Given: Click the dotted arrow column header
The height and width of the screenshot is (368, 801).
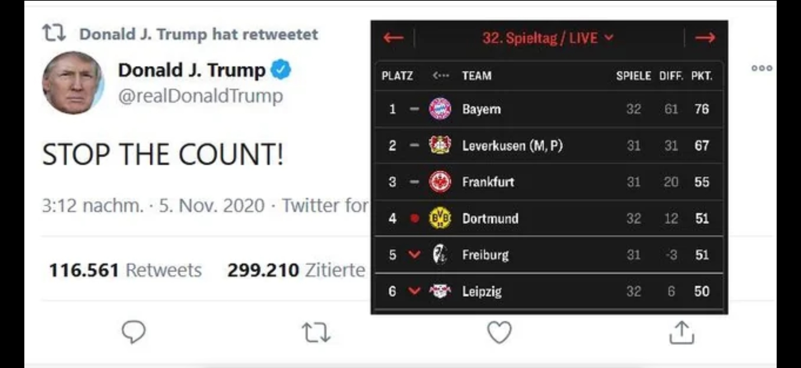Looking at the screenshot, I should (x=441, y=75).
